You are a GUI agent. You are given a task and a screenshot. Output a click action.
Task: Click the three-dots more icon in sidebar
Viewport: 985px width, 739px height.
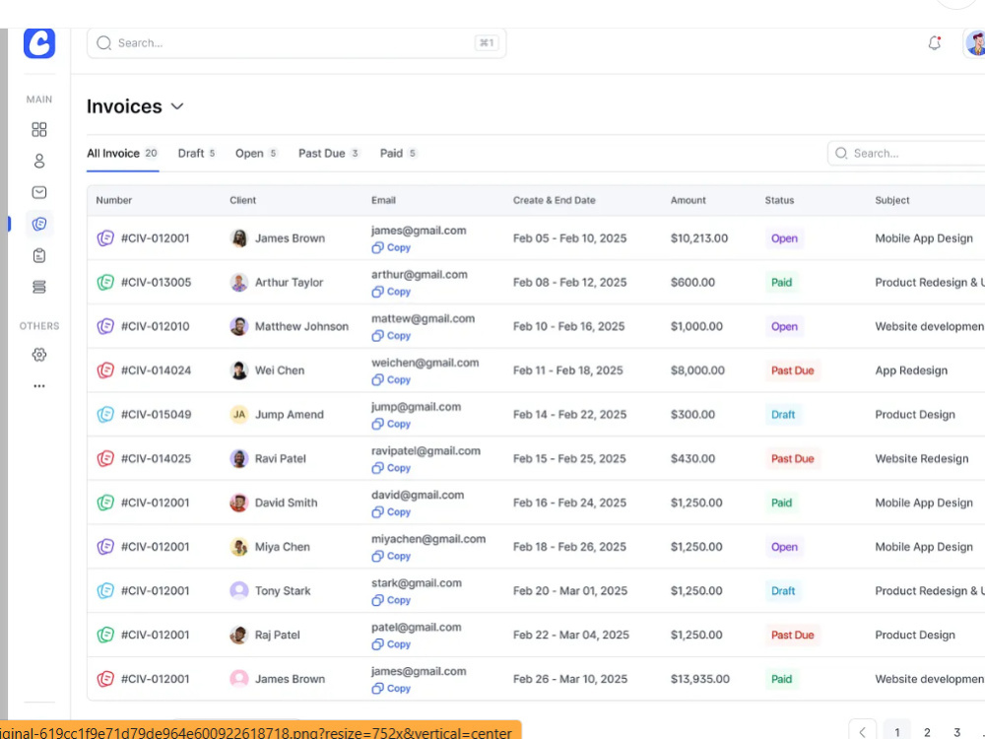click(x=39, y=386)
